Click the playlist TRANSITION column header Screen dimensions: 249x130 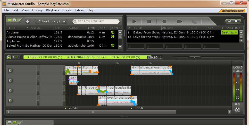pos(231,28)
